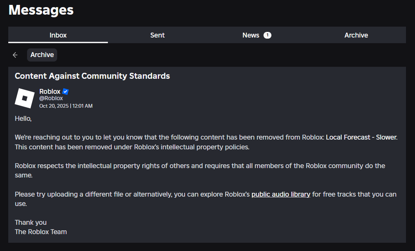Switch to the Archive tab
The image size is (415, 251).
356,35
